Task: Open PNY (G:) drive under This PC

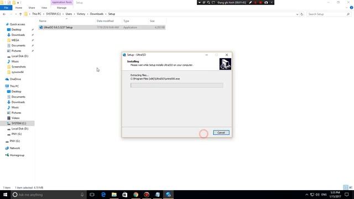Action: point(17,134)
